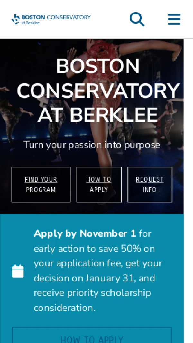The image size is (193, 343).
Task: Click the bold 'Apply by November 1' text
Action: coord(85,233)
